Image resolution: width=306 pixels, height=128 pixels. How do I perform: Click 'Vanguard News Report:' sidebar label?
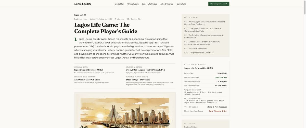pyautogui.click(x=193, y=90)
